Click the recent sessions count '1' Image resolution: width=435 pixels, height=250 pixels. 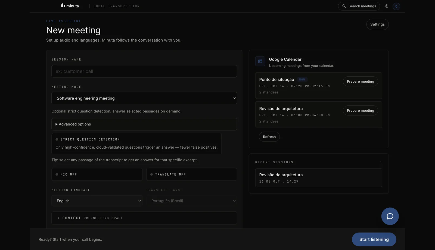coord(381,162)
